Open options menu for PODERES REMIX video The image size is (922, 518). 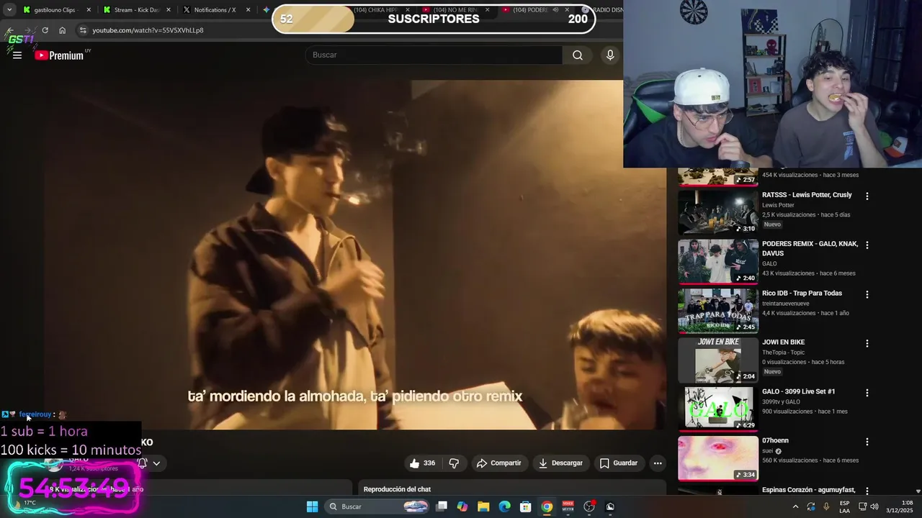coord(867,245)
